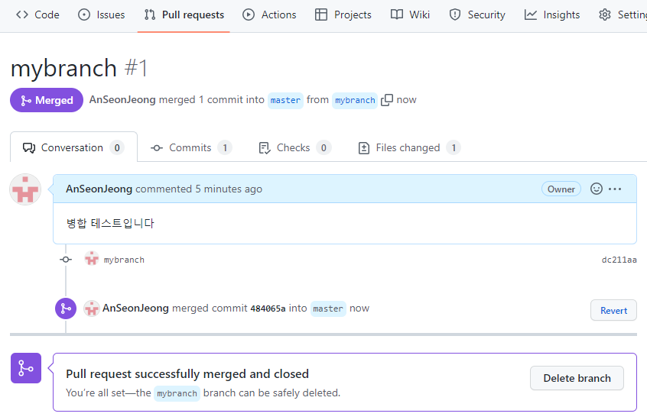Click the master branch label in header

285,101
